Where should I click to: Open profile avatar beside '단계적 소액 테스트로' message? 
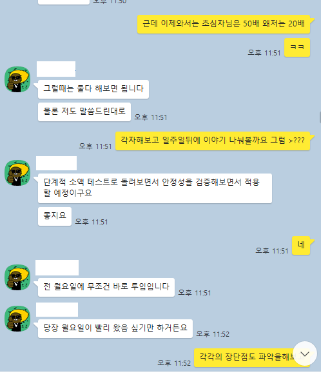tap(17, 173)
